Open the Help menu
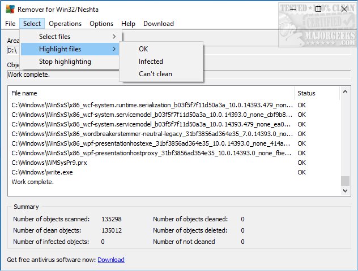 click(x=128, y=24)
